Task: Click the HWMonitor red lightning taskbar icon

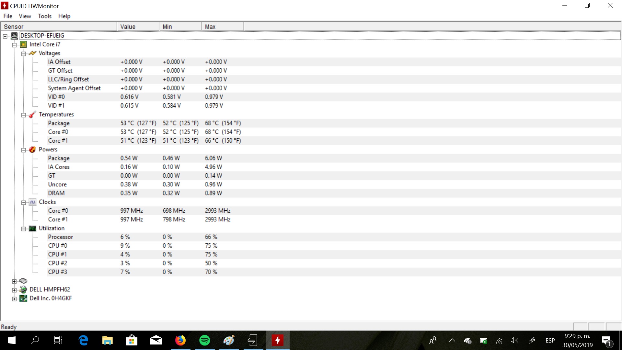Action: (278, 340)
